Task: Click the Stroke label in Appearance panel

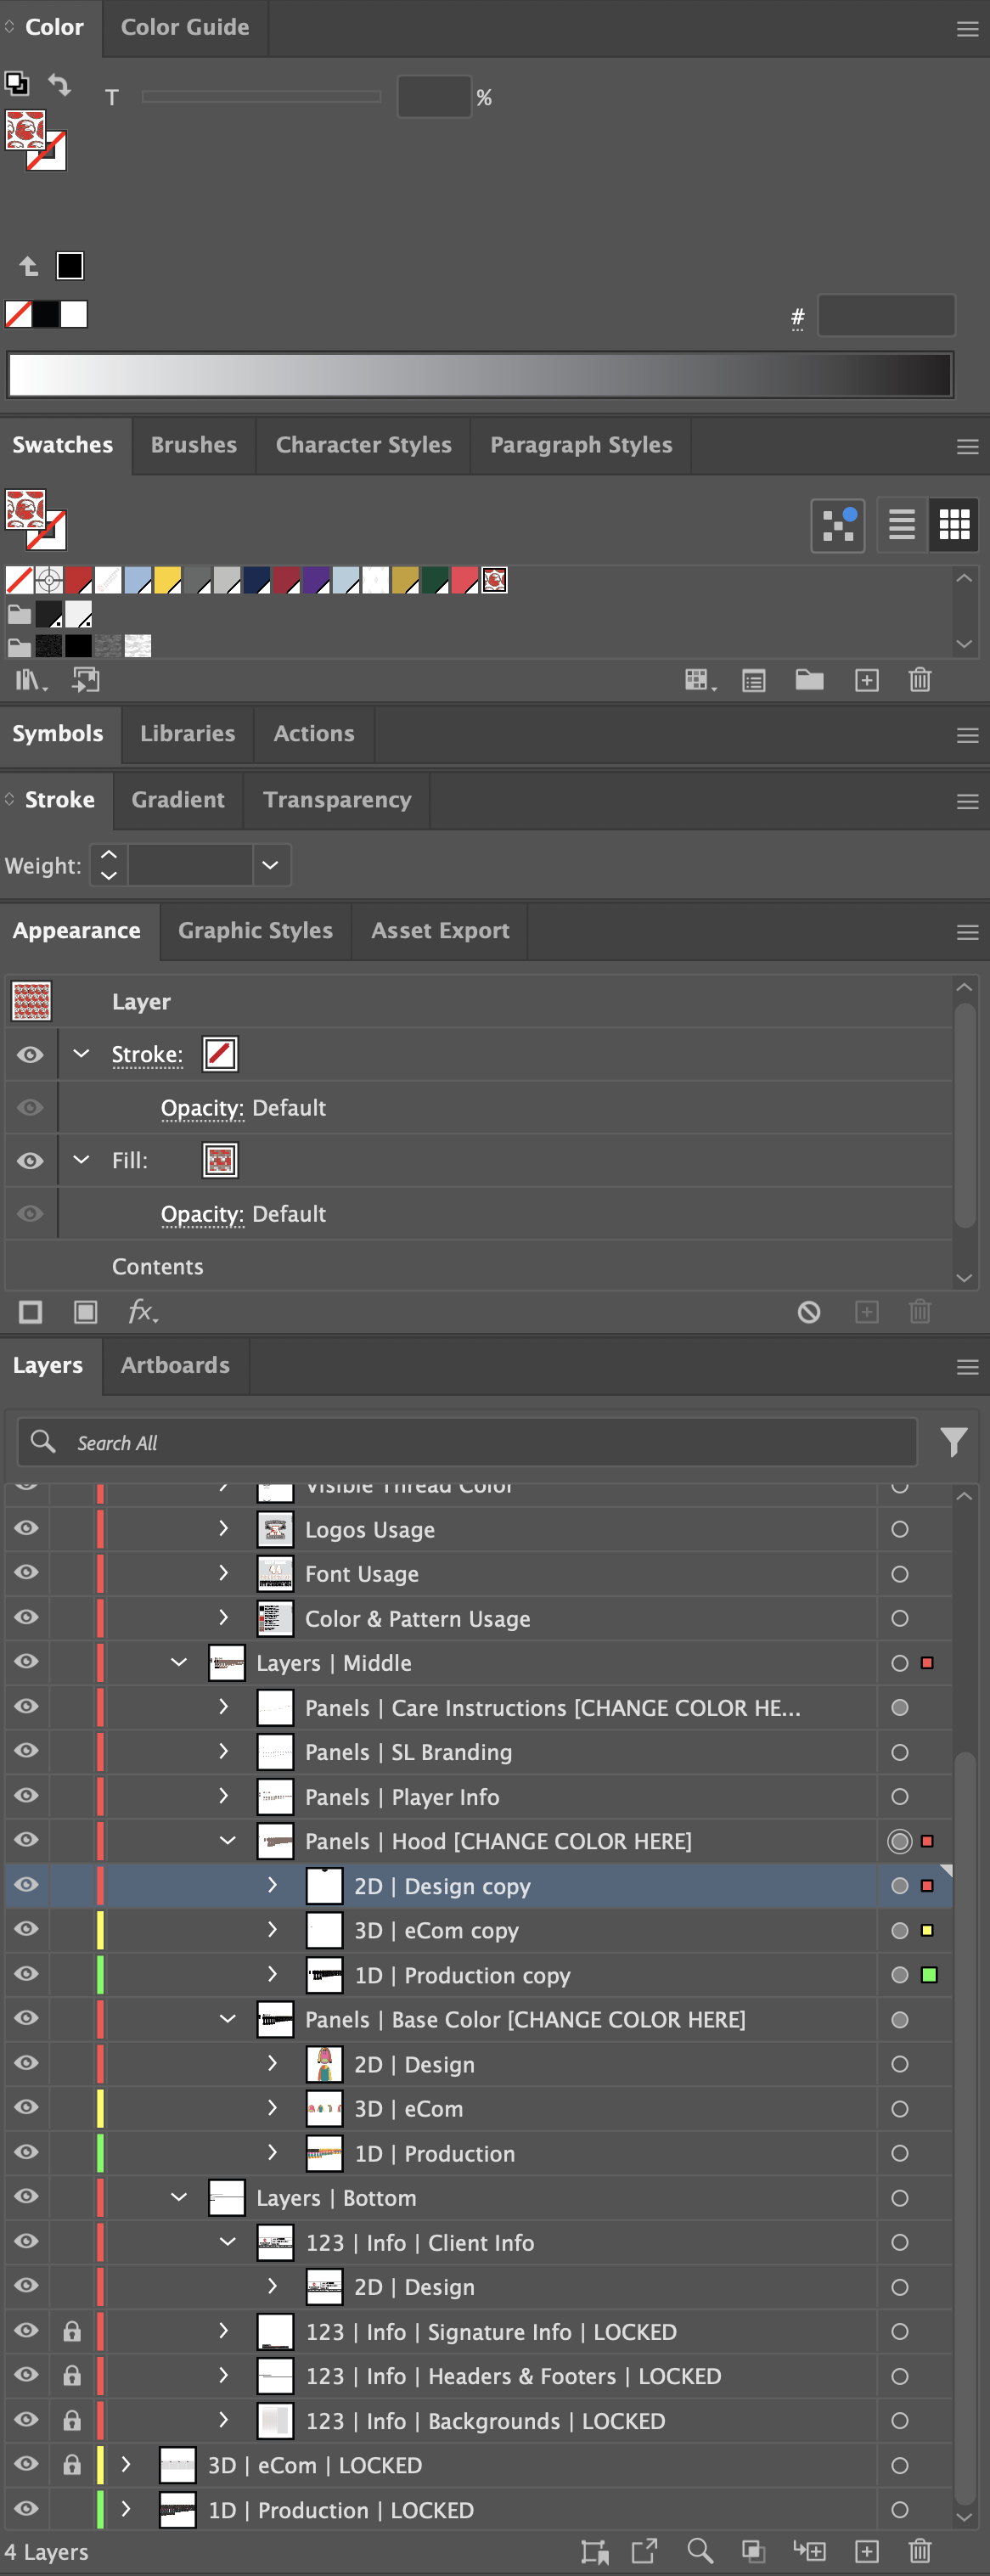Action: click(147, 1054)
